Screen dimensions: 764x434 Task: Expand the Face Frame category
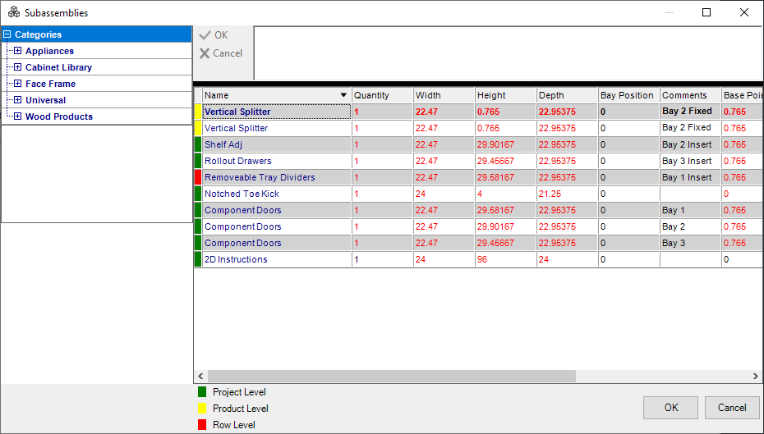(17, 84)
